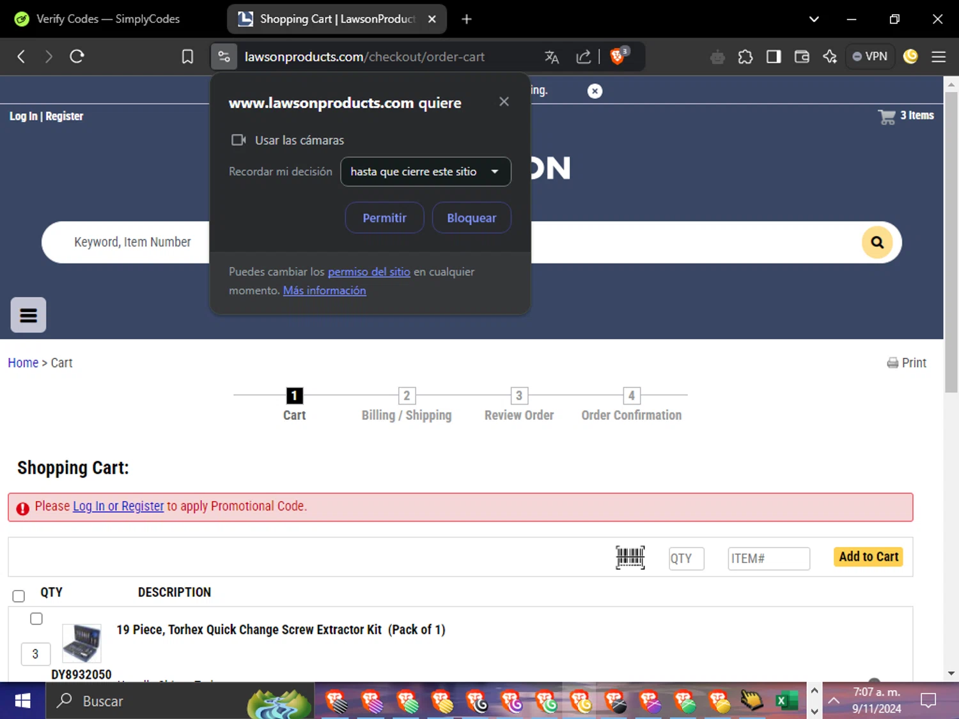Open the extensions puzzle icon

(x=745, y=57)
